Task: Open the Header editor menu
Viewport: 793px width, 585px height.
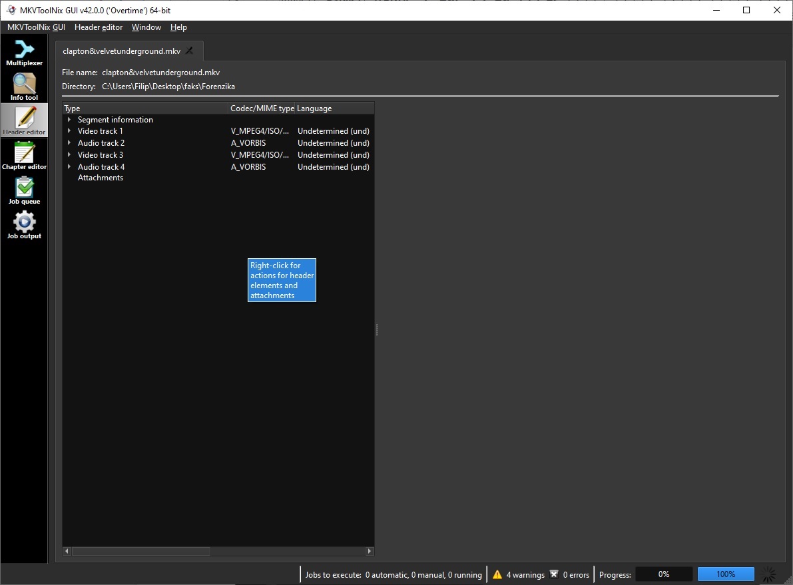Action: (x=99, y=27)
